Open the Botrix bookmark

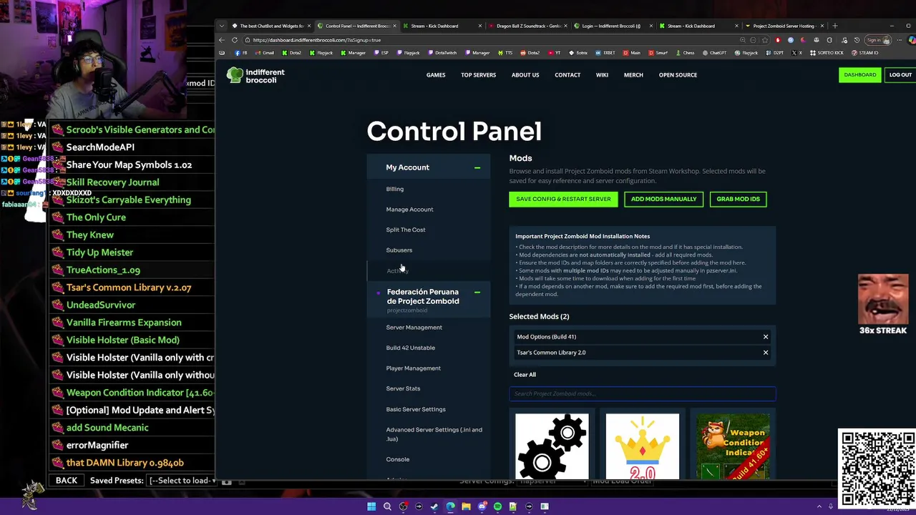click(x=578, y=53)
